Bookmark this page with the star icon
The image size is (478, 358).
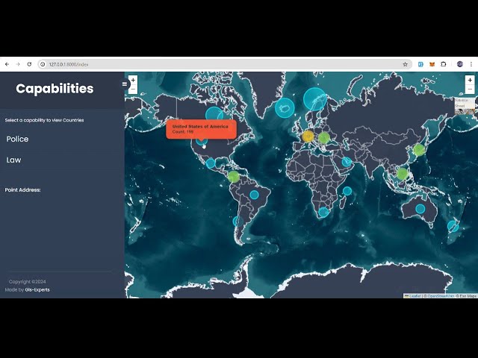pyautogui.click(x=405, y=64)
